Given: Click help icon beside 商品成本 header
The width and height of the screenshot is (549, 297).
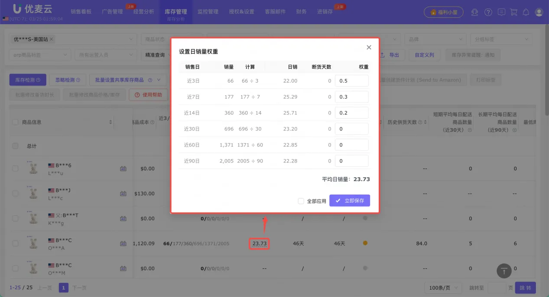Looking at the screenshot, I should (153, 122).
